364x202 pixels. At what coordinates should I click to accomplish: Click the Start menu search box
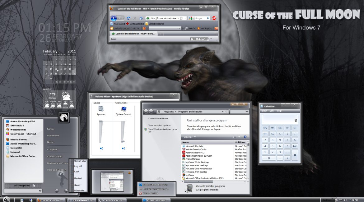pyautogui.click(x=23, y=191)
